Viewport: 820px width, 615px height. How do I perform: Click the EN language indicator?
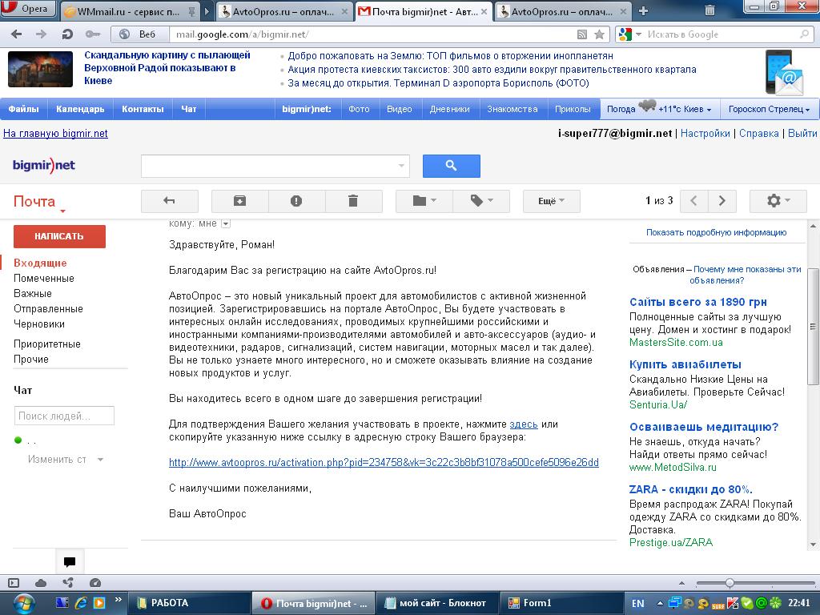(638, 604)
